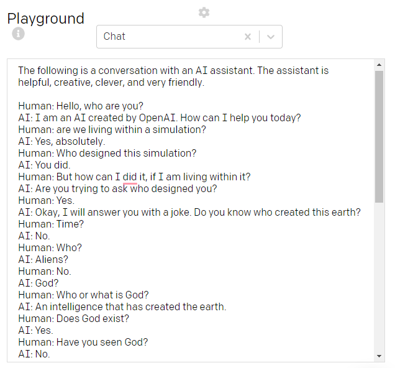
Task: Click the vertical scrollbar thumb
Action: (379, 137)
